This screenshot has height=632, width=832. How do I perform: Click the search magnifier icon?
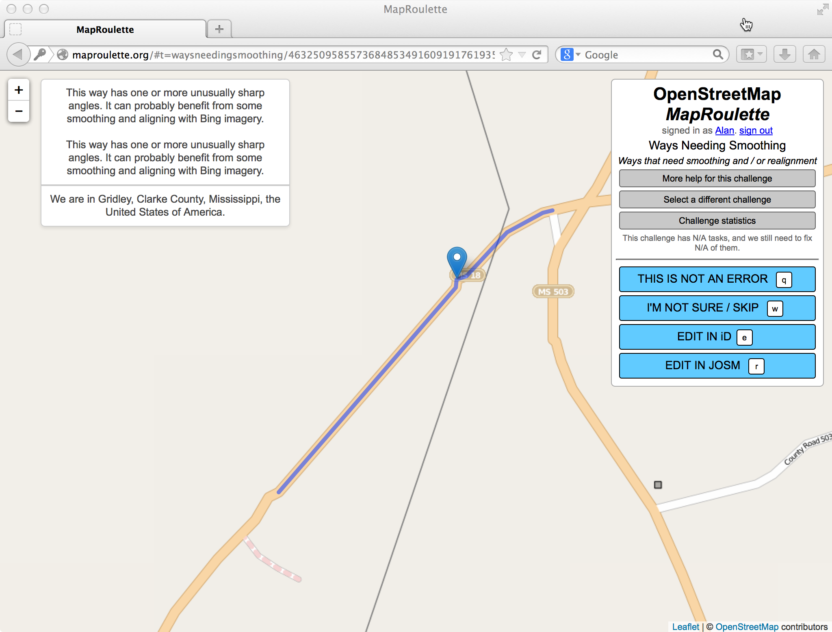click(718, 54)
